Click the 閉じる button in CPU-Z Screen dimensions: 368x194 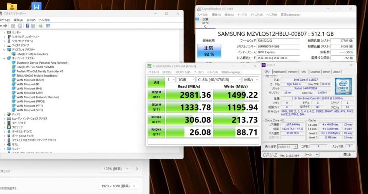tap(347, 155)
